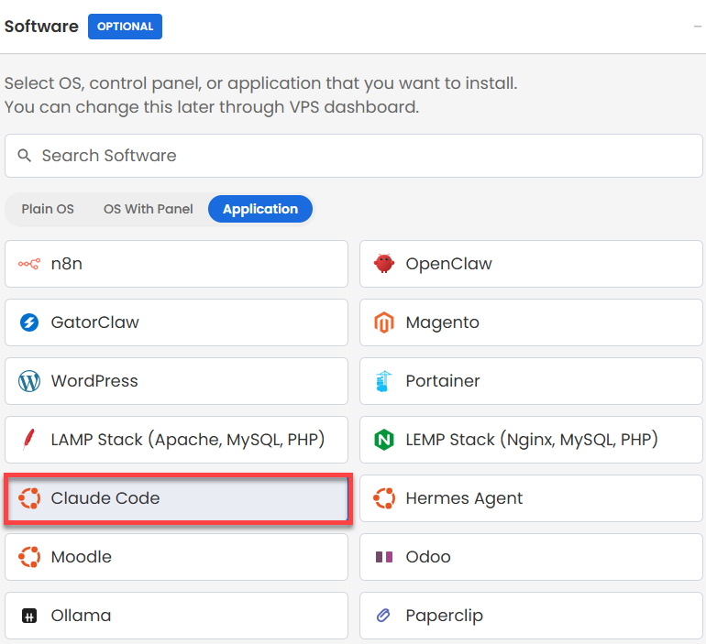
Task: Select Portainer as the software
Action: coord(531,381)
